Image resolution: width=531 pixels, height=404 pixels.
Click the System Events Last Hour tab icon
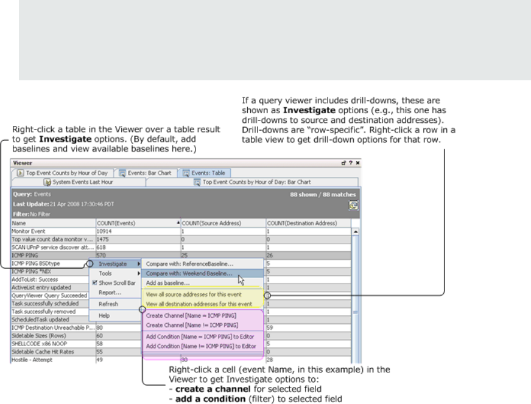click(47, 182)
